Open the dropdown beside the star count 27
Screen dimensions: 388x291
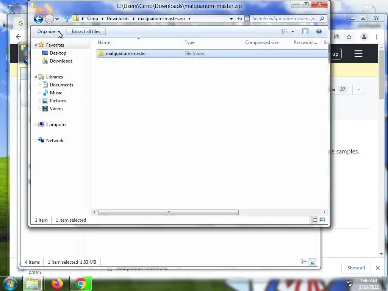[x=359, y=89]
